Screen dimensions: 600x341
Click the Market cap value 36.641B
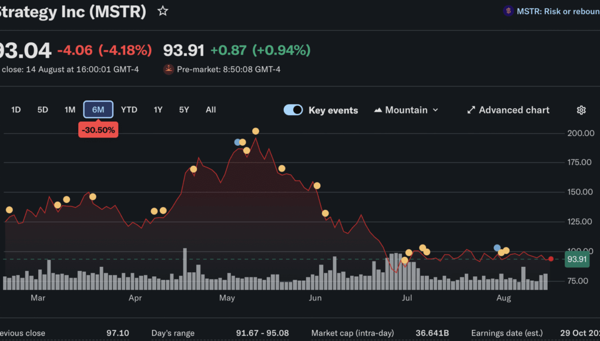point(432,333)
